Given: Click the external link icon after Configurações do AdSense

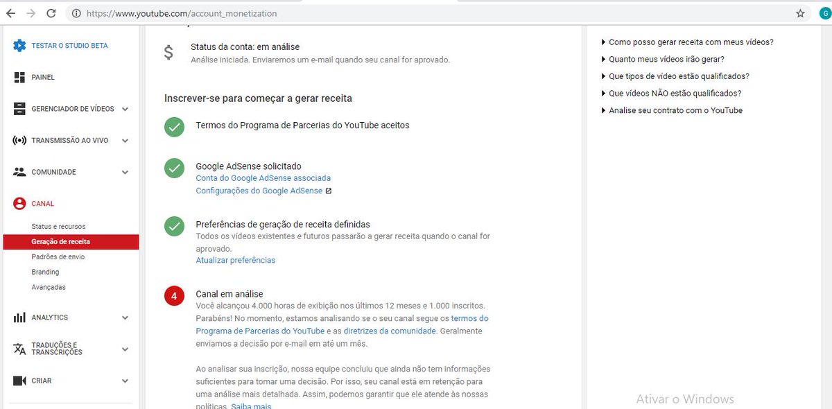Looking at the screenshot, I should [329, 191].
